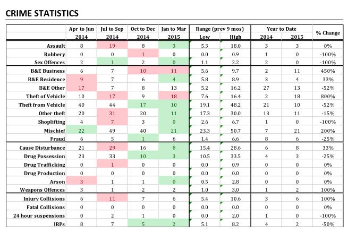Select the Injury Collisions row label
This screenshot has width=356, height=233.
tap(44, 199)
